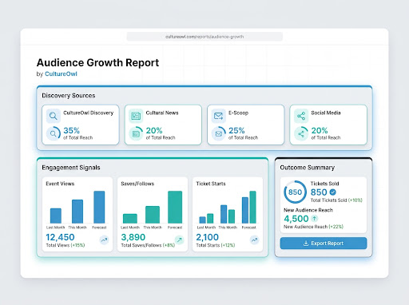Click the 25% reach value

point(236,131)
